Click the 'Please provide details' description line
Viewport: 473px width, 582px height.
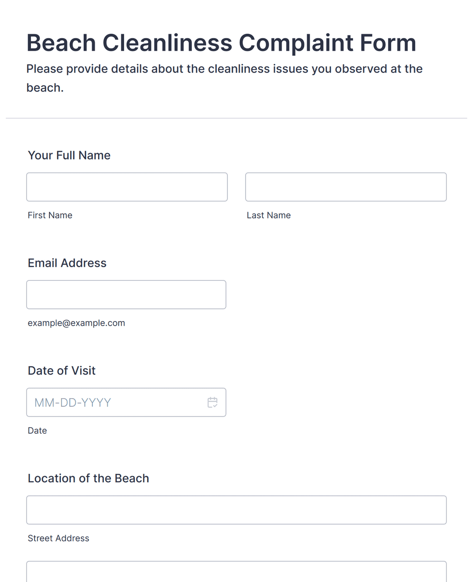click(224, 69)
